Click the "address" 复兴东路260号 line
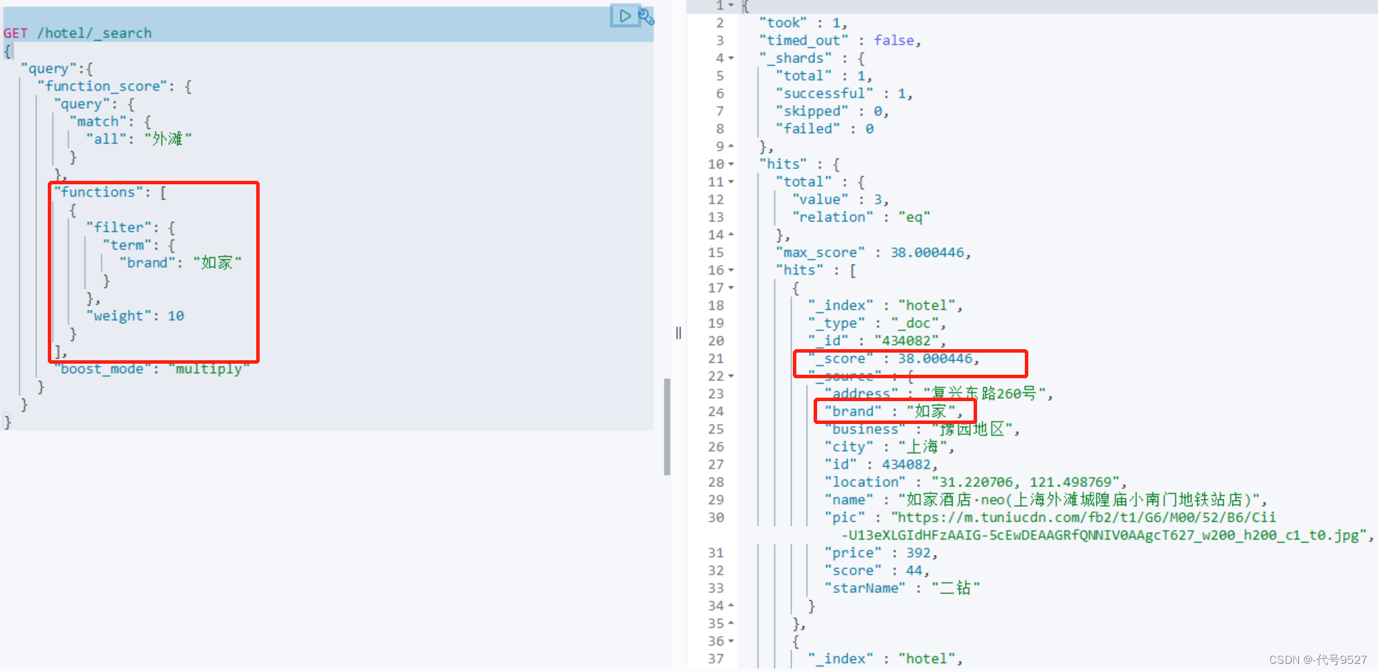This screenshot has height=672, width=1378. [938, 394]
